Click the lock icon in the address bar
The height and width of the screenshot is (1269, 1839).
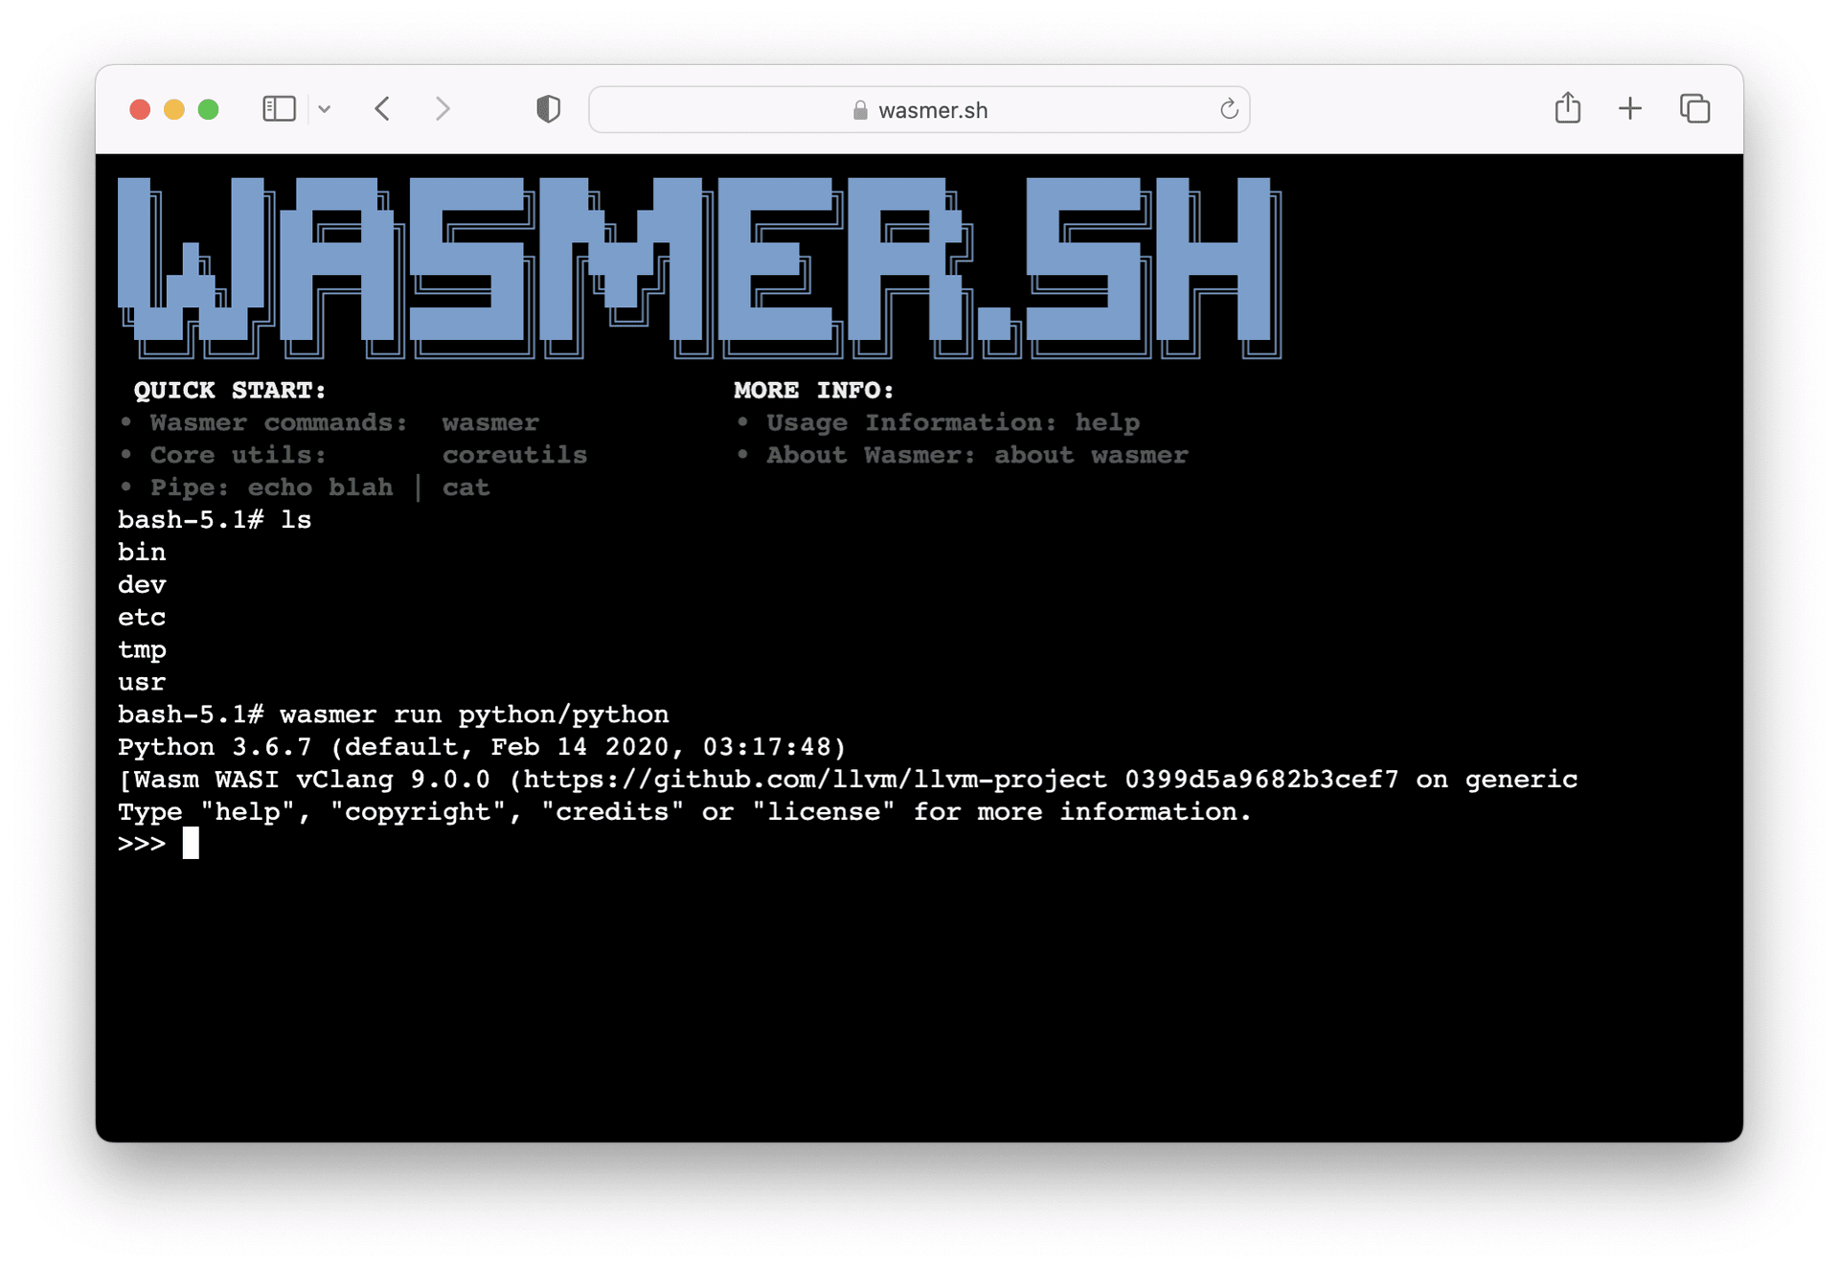tap(860, 110)
